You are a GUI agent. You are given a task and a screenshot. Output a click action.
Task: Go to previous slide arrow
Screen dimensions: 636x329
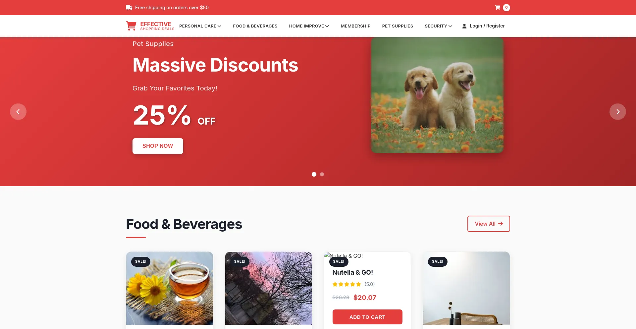coord(18,112)
